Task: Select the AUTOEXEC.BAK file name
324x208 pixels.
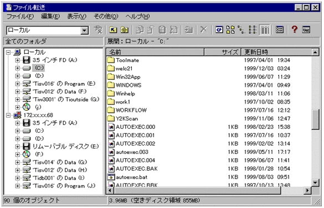Action: [137, 169]
